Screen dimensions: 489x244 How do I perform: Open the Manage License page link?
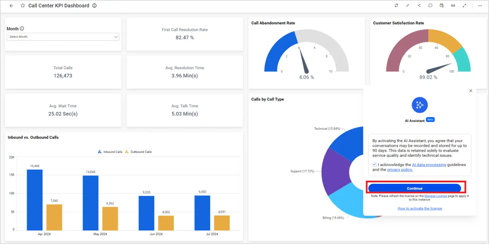[436, 196]
